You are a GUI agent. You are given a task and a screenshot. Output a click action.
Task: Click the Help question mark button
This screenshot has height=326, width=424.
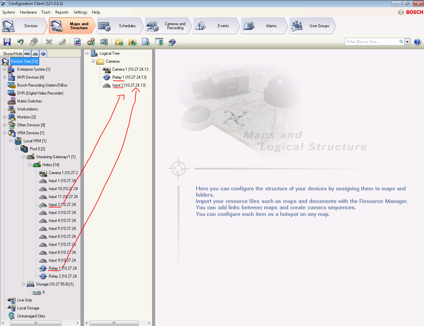pyautogui.click(x=417, y=42)
